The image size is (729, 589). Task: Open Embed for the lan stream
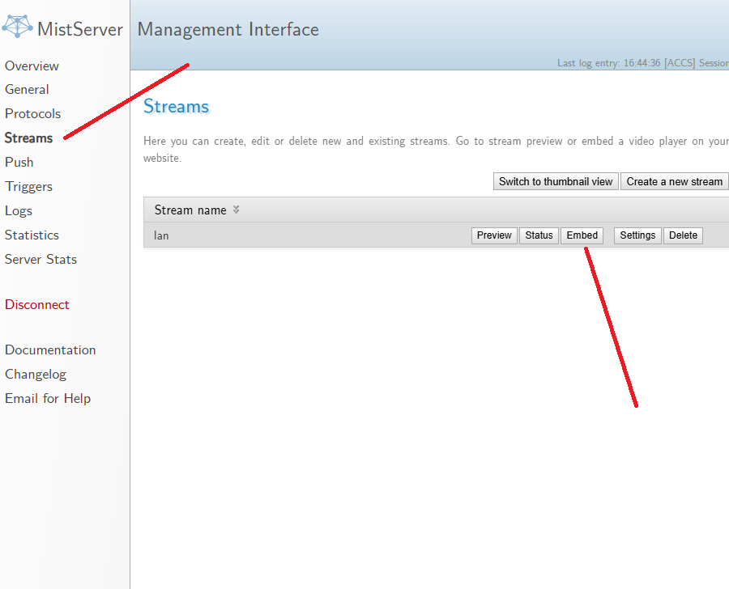click(x=582, y=235)
